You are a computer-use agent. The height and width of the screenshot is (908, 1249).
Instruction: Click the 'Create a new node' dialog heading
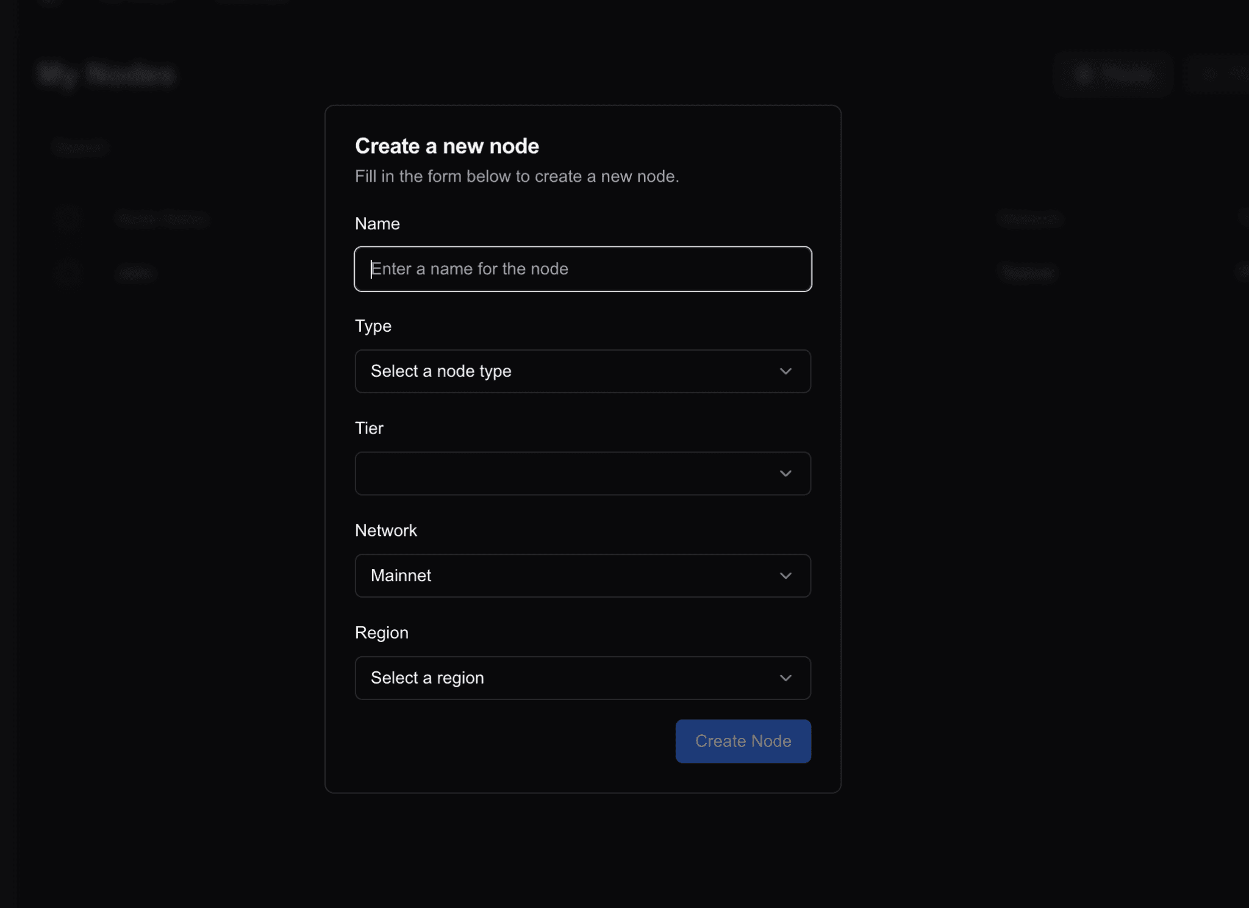[x=446, y=146]
